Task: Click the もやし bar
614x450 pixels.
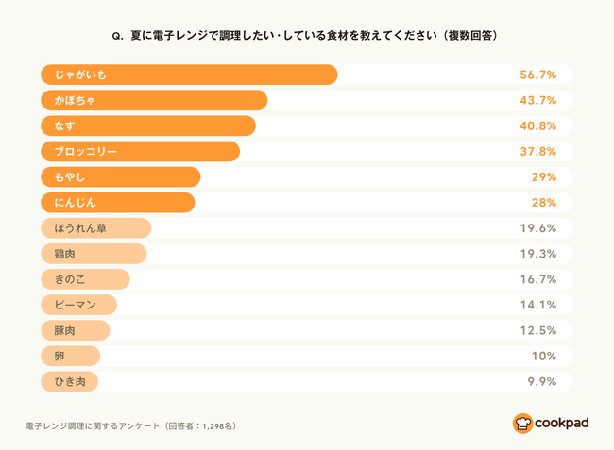Action: (x=121, y=177)
